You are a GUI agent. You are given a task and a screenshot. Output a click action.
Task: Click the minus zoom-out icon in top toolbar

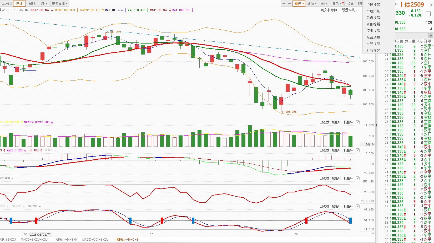[x=290, y=4]
